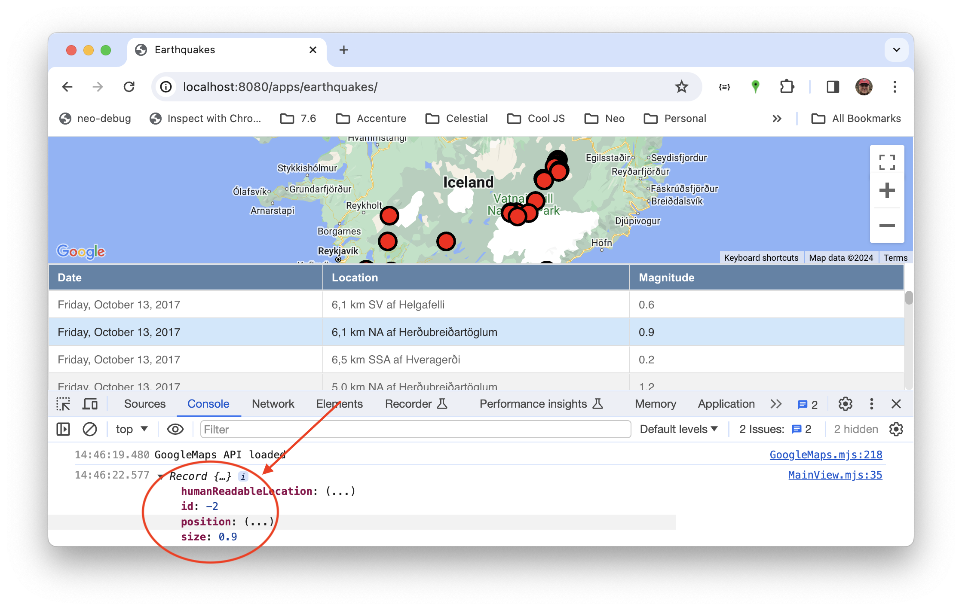Toggle the console sidebar panel icon

tap(63, 429)
